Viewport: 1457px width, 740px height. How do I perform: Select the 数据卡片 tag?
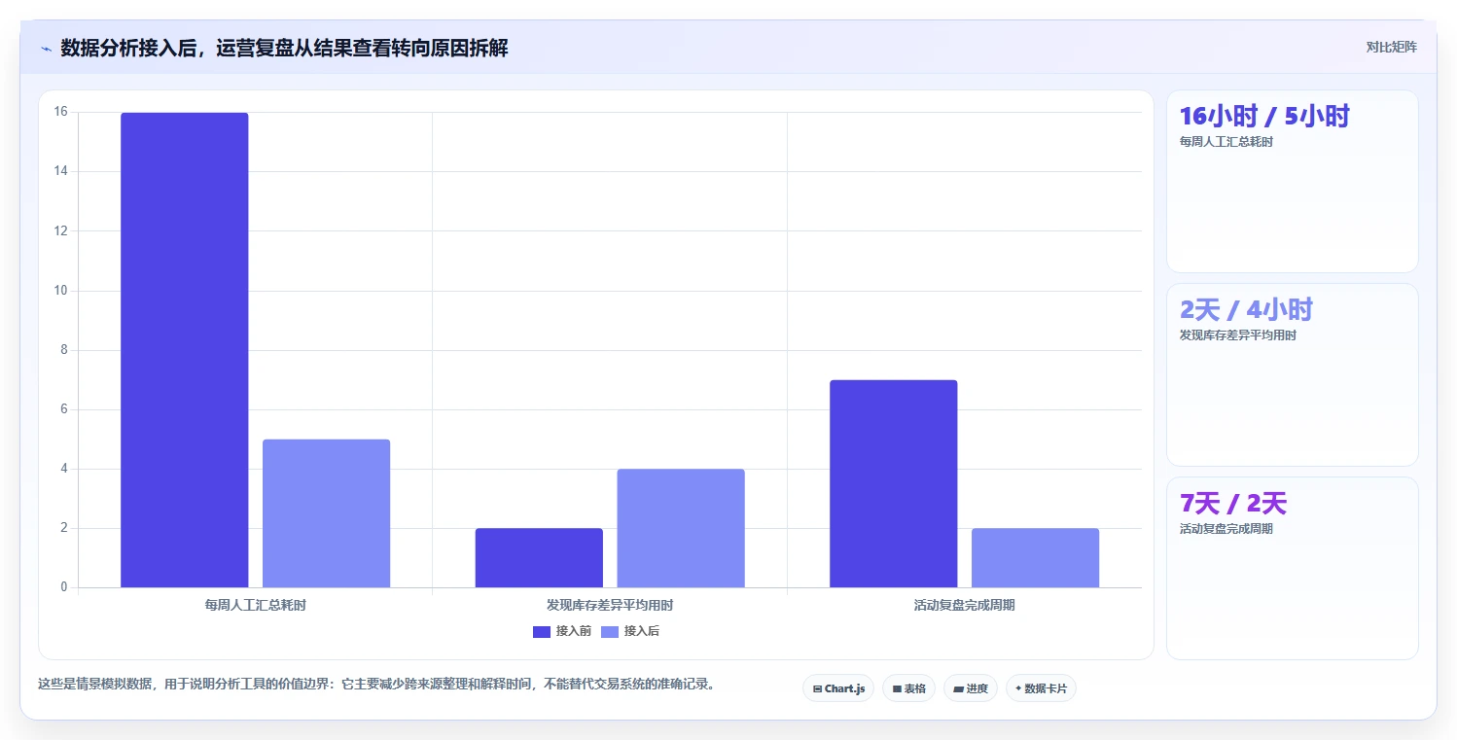tap(1041, 688)
